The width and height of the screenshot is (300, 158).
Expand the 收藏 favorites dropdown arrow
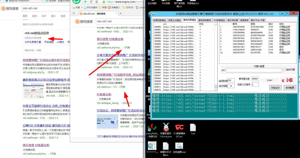[82, 7]
